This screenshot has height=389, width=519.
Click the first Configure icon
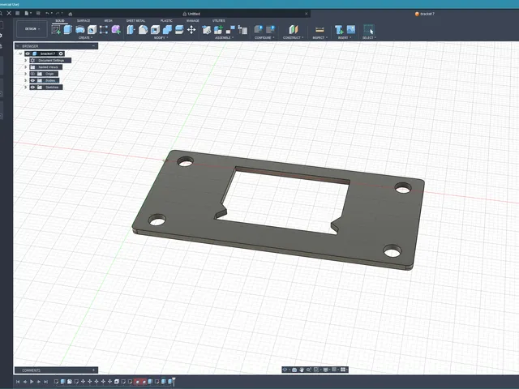pyautogui.click(x=258, y=29)
